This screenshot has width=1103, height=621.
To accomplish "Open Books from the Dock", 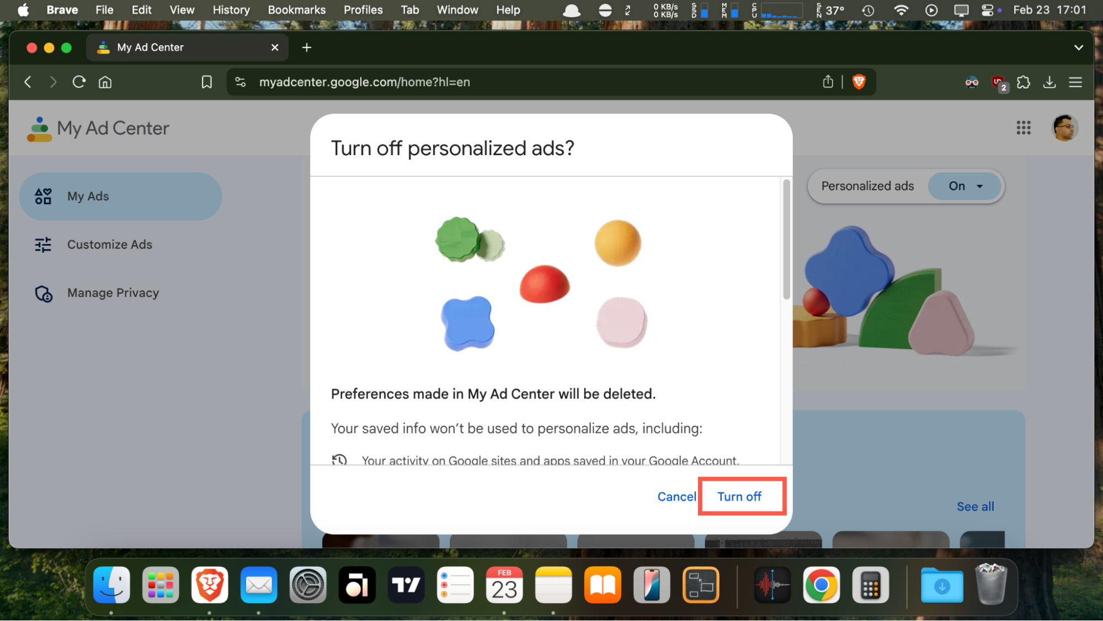I will tap(603, 585).
